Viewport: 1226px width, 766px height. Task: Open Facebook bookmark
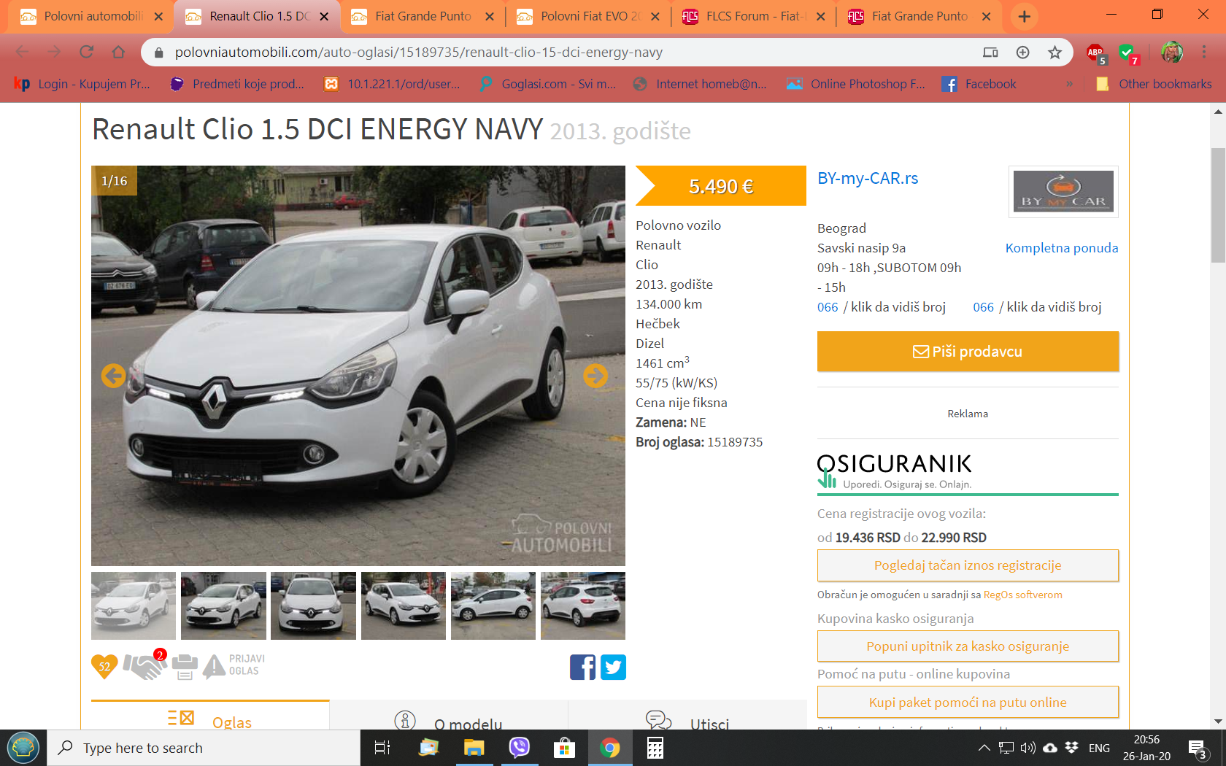pos(979,84)
